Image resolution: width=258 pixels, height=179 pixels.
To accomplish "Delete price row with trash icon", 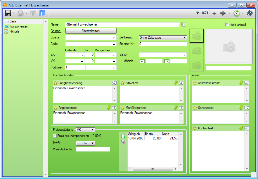I will (x=123, y=142).
